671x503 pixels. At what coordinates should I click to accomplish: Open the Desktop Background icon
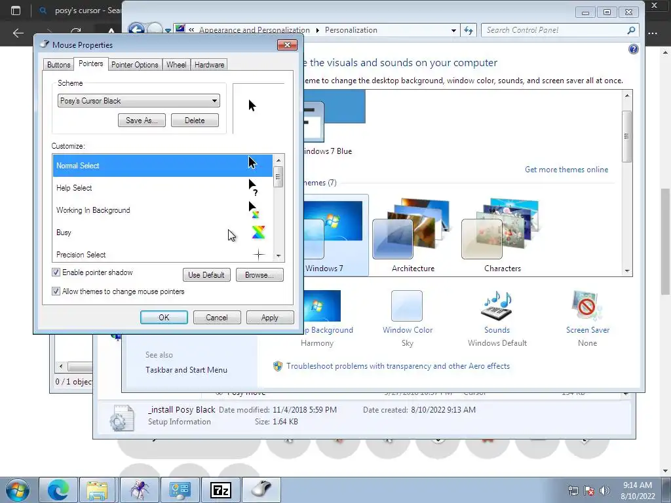click(322, 305)
